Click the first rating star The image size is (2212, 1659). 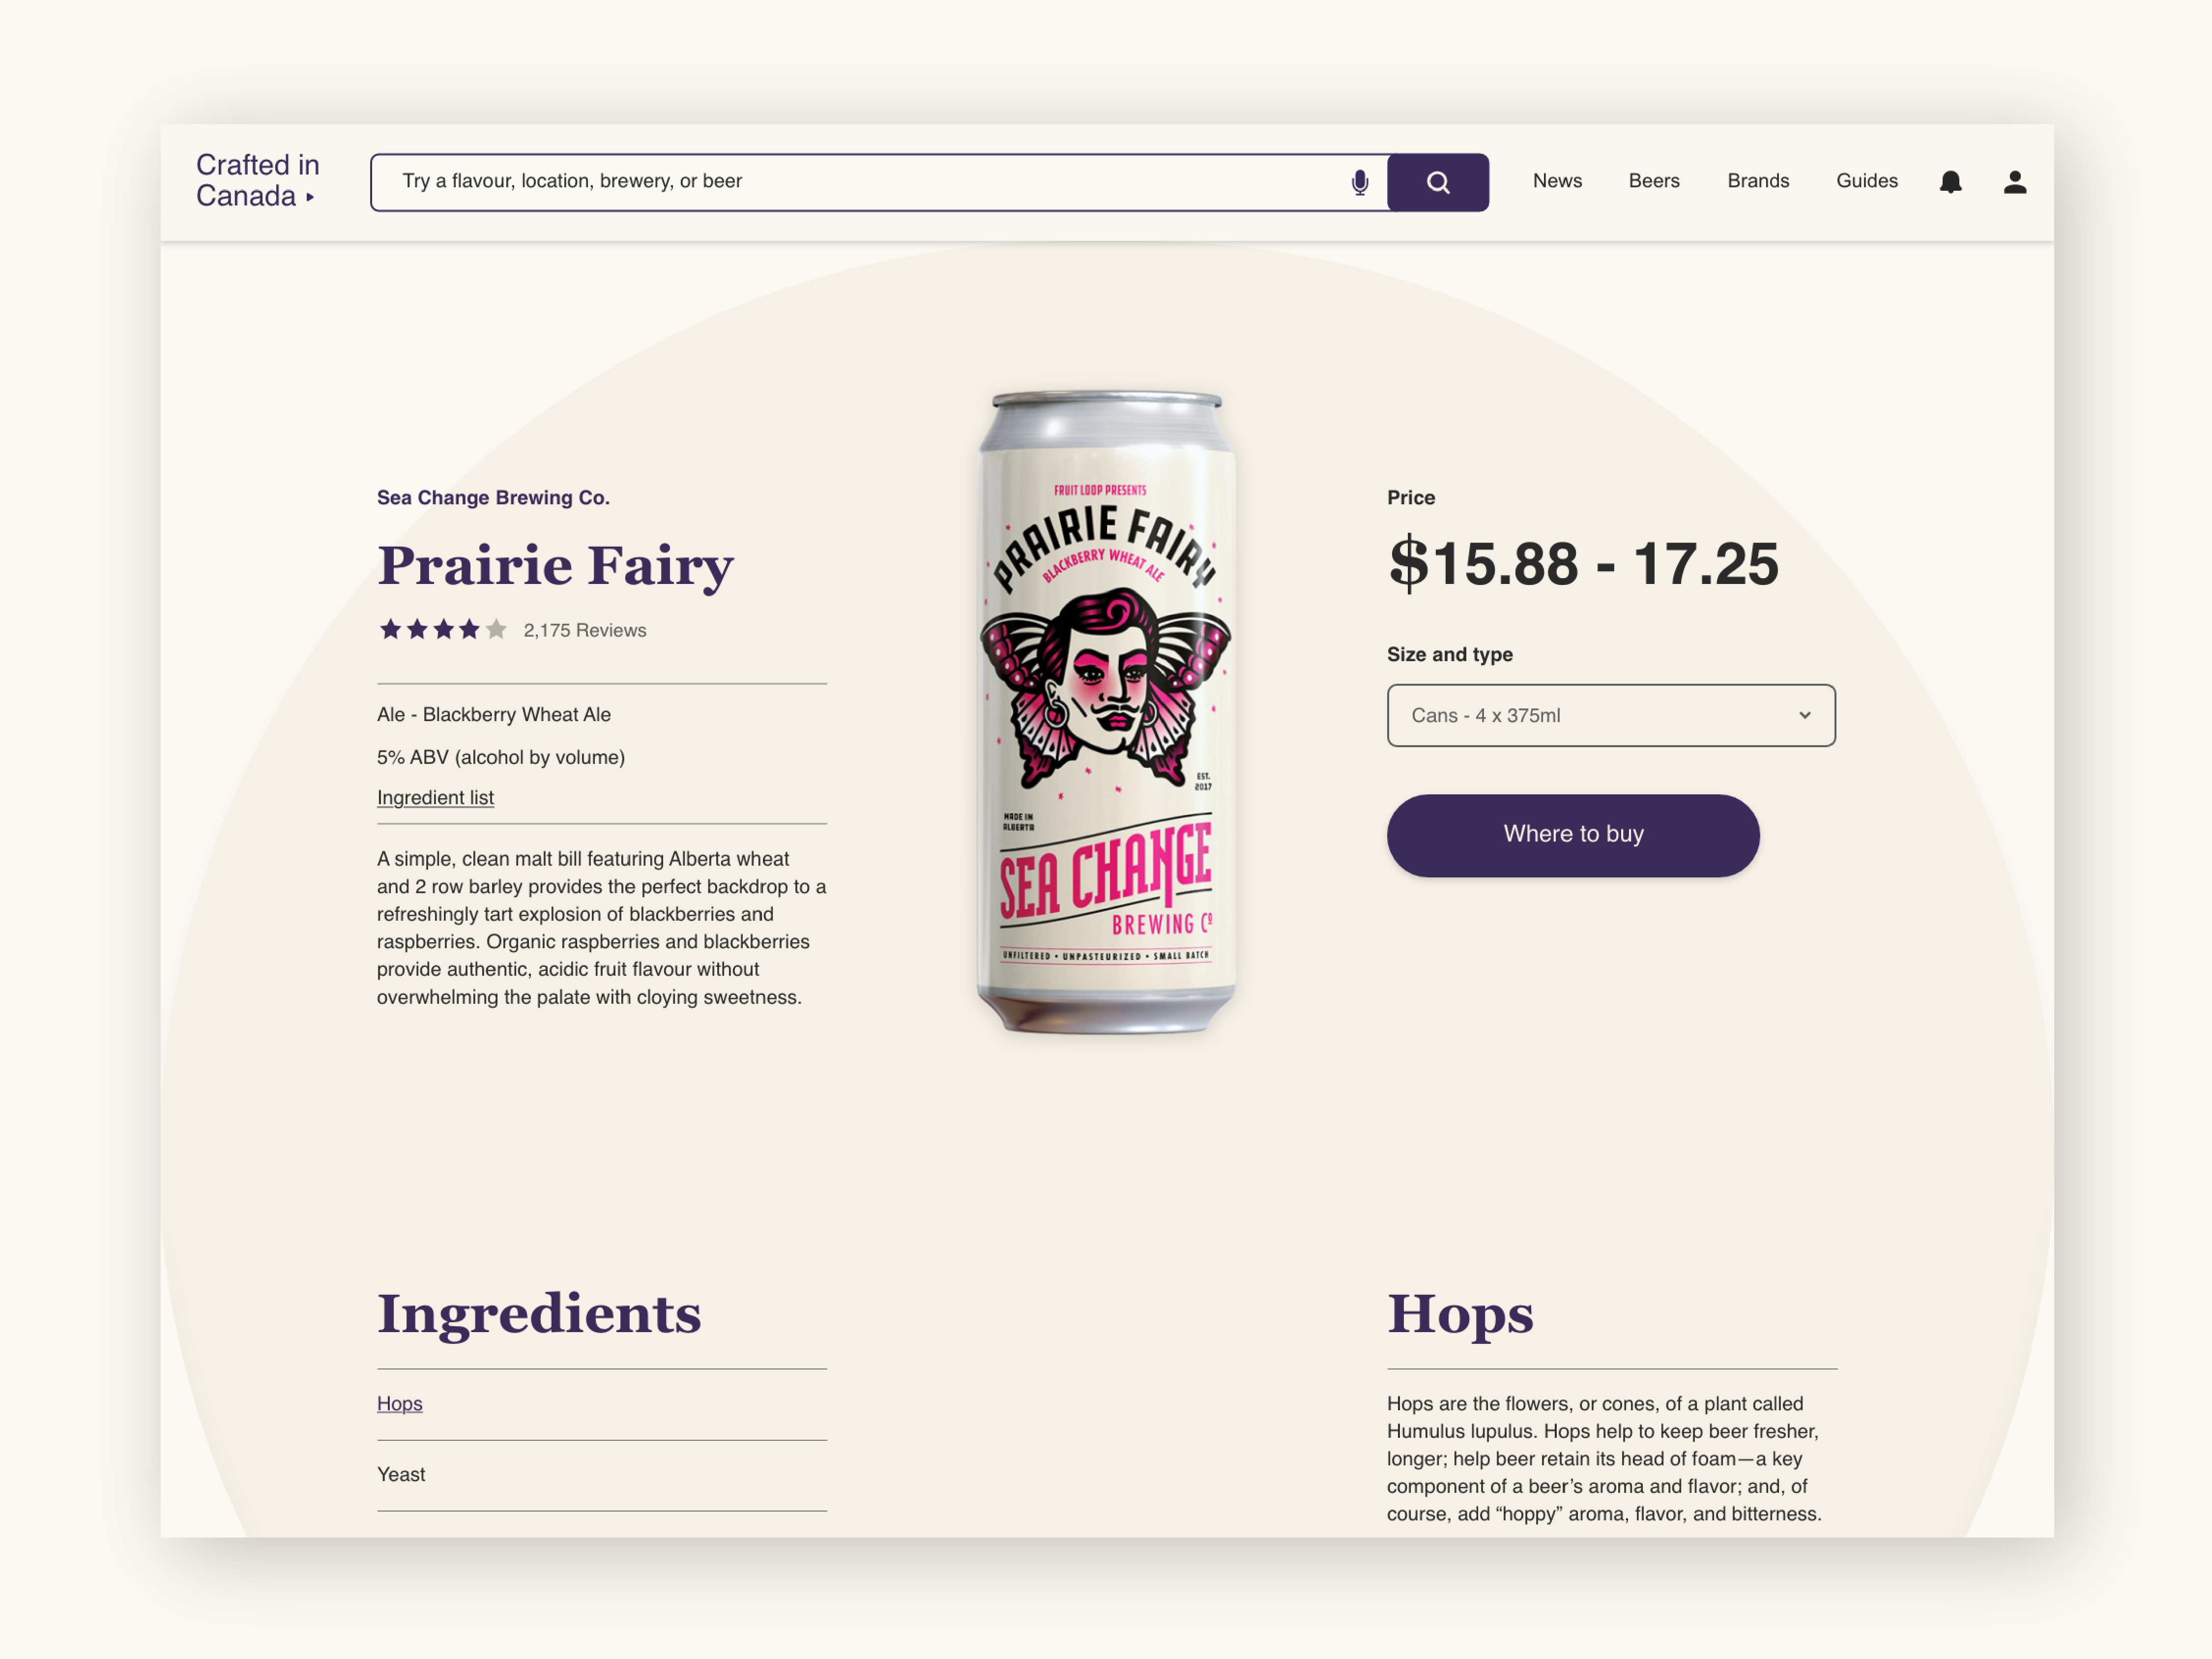390,629
